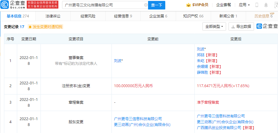Image resolution: width=278 pixels, height=133 pixels.
Task: Switch to 法律诉讼 tab
Action: point(53,16)
